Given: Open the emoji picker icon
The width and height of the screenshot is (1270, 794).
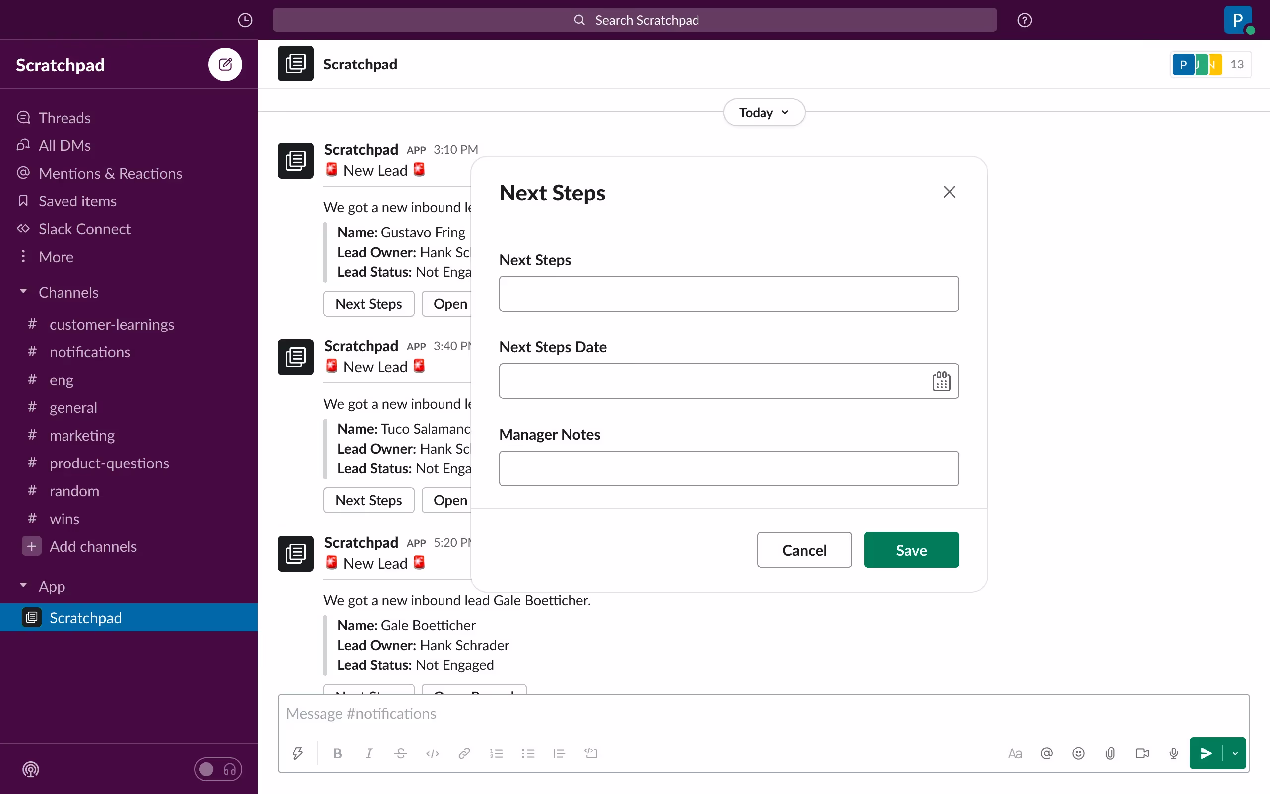Looking at the screenshot, I should (1078, 754).
